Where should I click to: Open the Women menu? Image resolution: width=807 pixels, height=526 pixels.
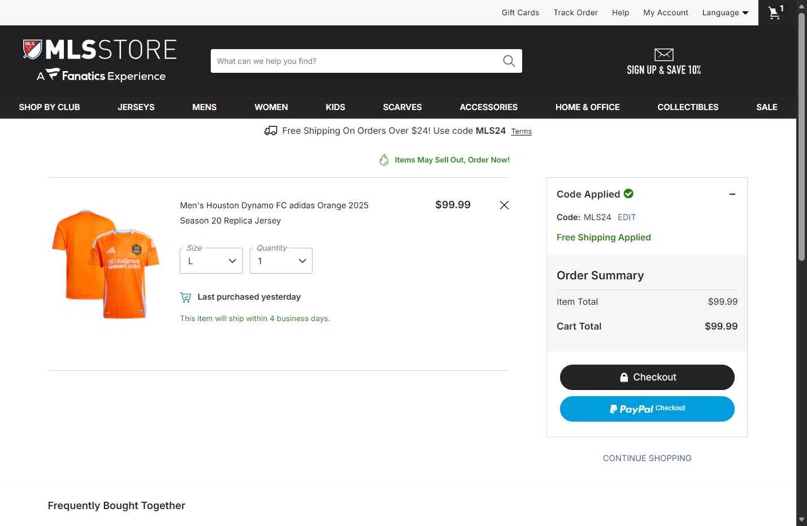pos(271,107)
